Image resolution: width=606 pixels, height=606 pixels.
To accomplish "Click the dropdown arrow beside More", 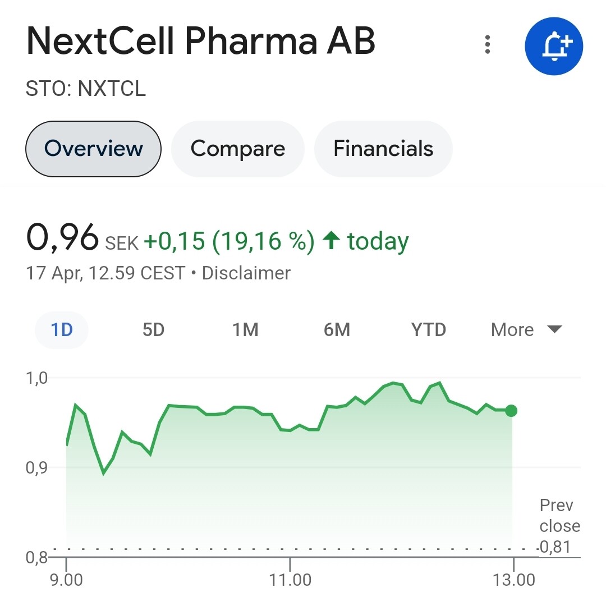I will pyautogui.click(x=554, y=329).
